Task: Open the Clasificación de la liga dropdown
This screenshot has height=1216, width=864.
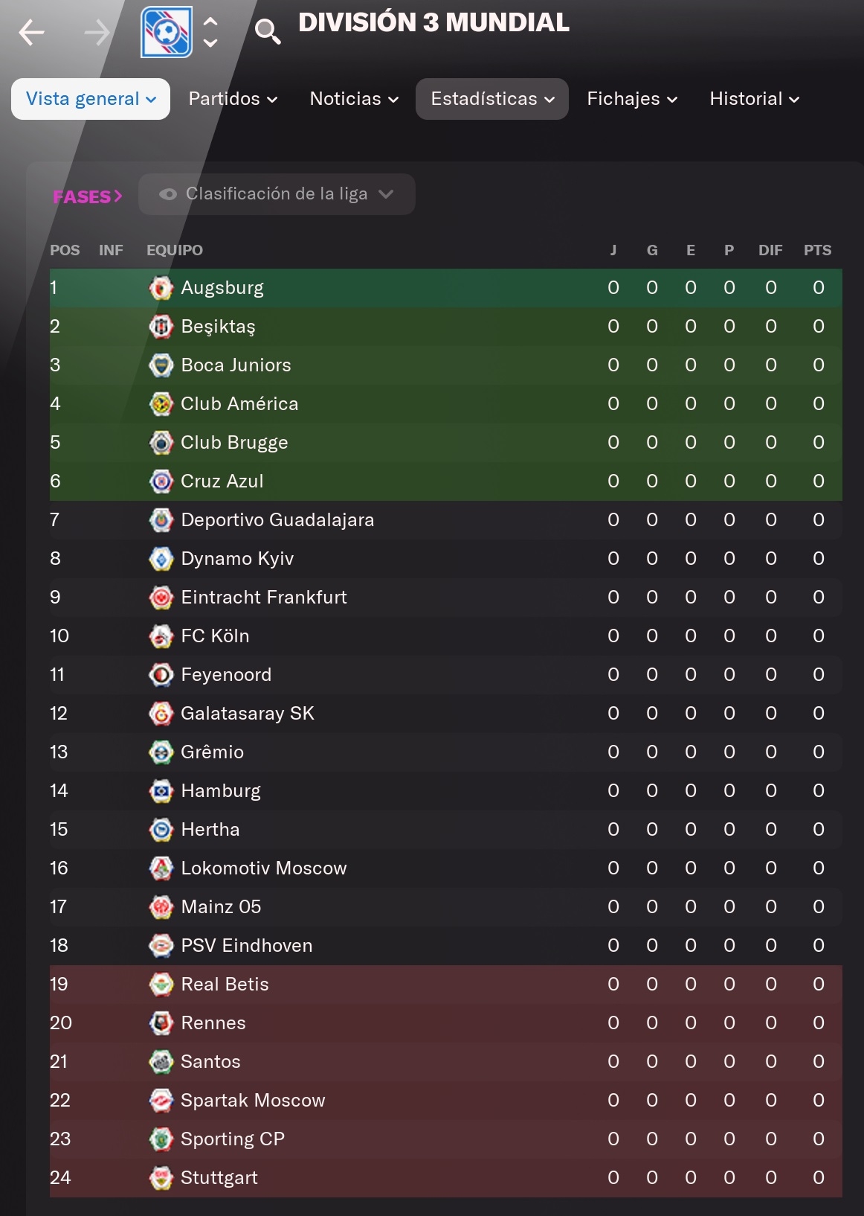Action: tap(277, 194)
